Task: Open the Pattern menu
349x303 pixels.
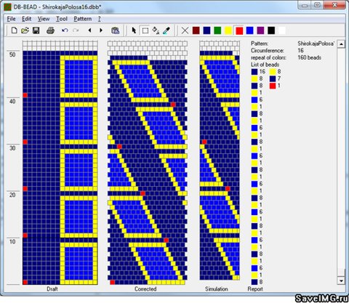Action: [83, 19]
